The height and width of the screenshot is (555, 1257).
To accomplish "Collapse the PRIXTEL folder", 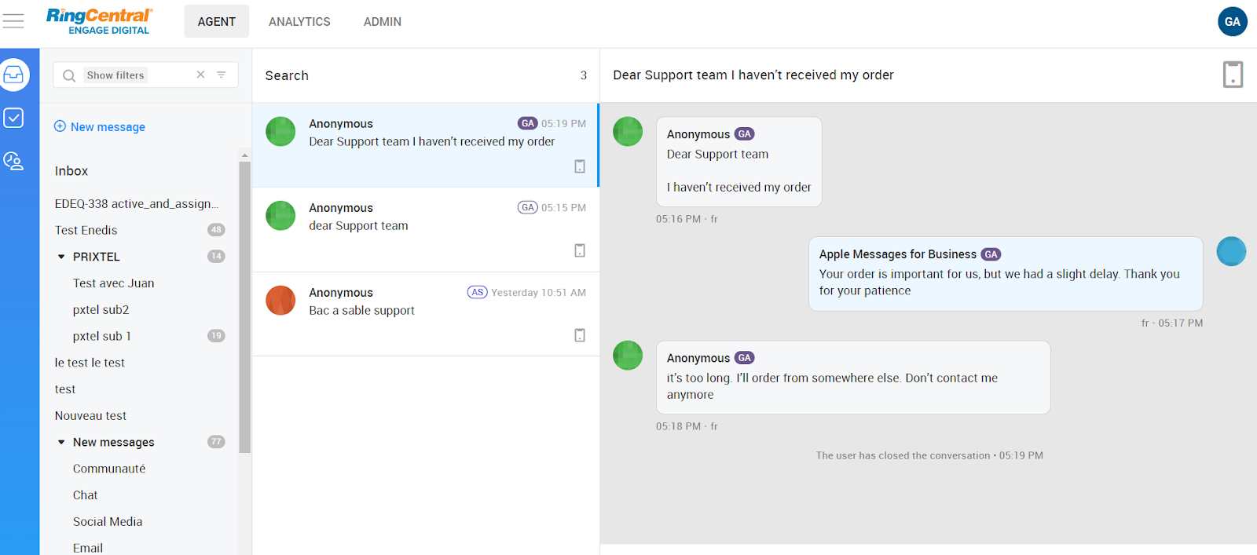I will 61,257.
